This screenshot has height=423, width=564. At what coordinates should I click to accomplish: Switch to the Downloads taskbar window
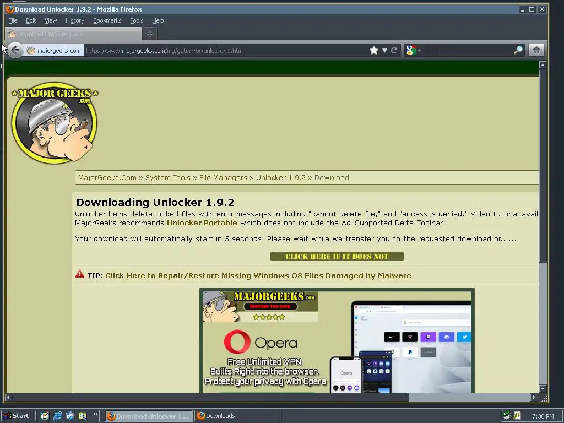click(x=238, y=416)
